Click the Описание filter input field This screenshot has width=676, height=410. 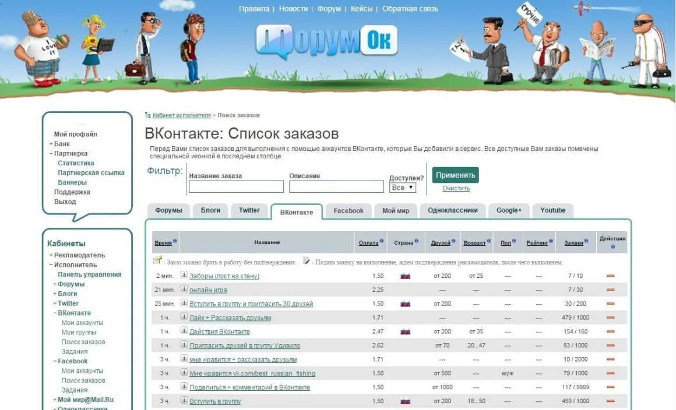click(336, 186)
